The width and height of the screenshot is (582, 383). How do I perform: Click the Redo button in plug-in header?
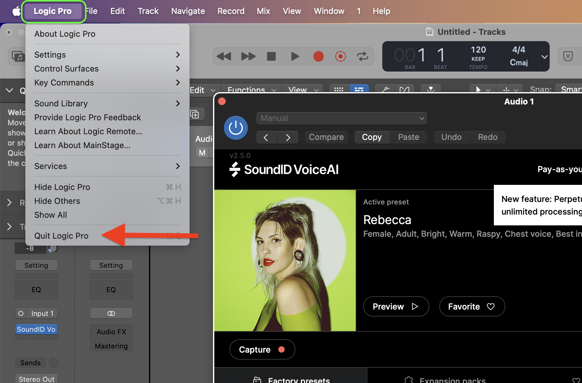pyautogui.click(x=488, y=137)
